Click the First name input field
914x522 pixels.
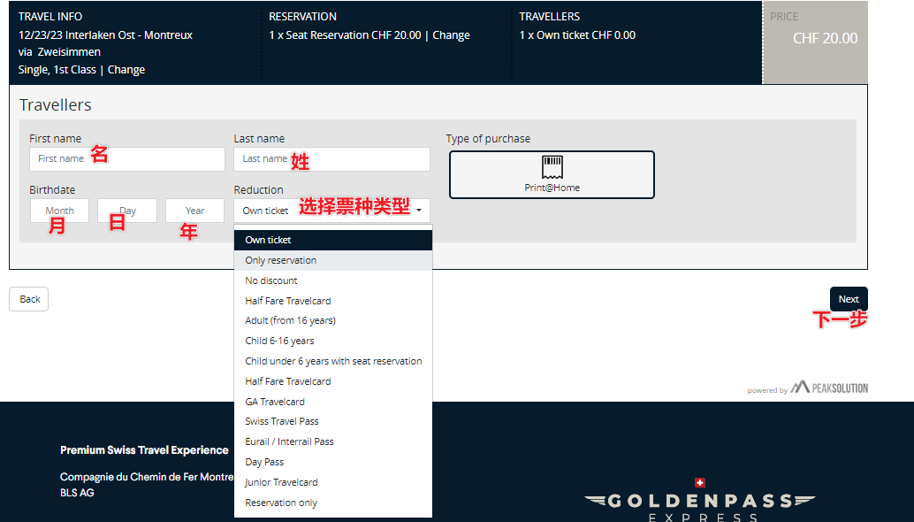pyautogui.click(x=127, y=158)
